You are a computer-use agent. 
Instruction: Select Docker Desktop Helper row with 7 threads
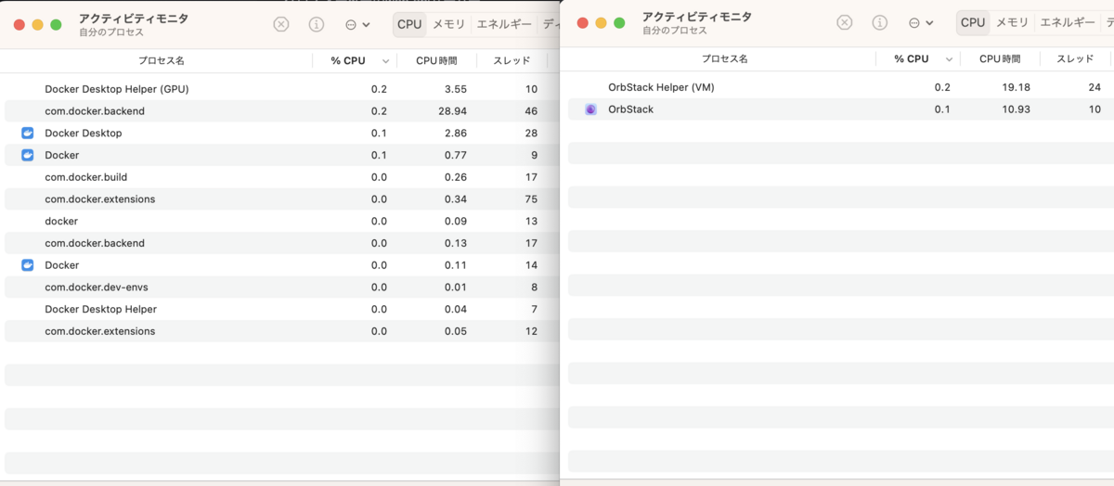coord(280,309)
